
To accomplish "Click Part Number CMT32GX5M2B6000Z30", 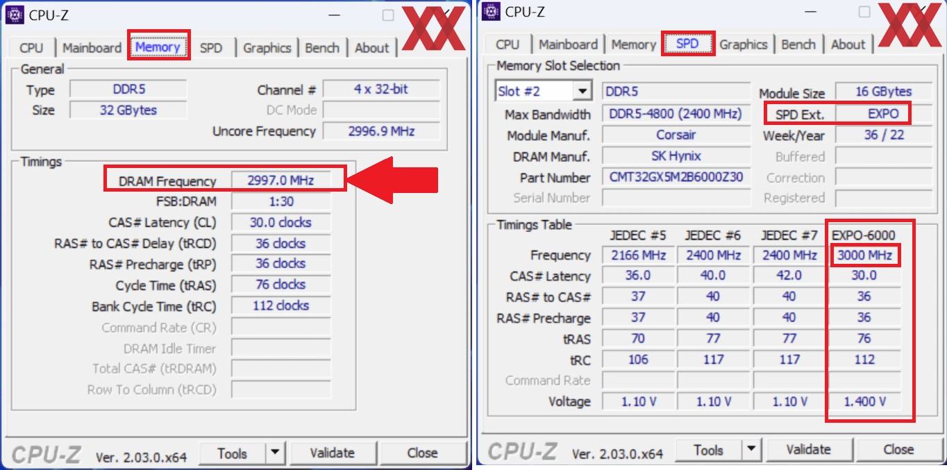I will pos(676,177).
